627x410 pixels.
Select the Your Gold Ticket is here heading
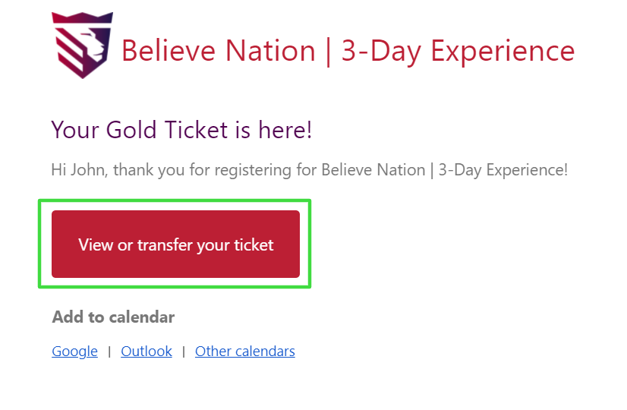click(x=181, y=130)
